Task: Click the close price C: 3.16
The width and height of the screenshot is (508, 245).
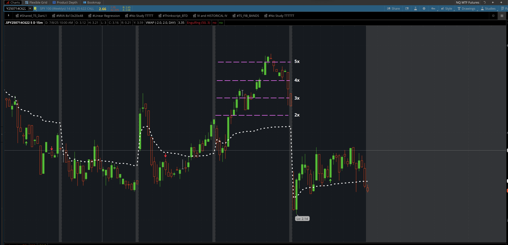Action: (x=114, y=23)
